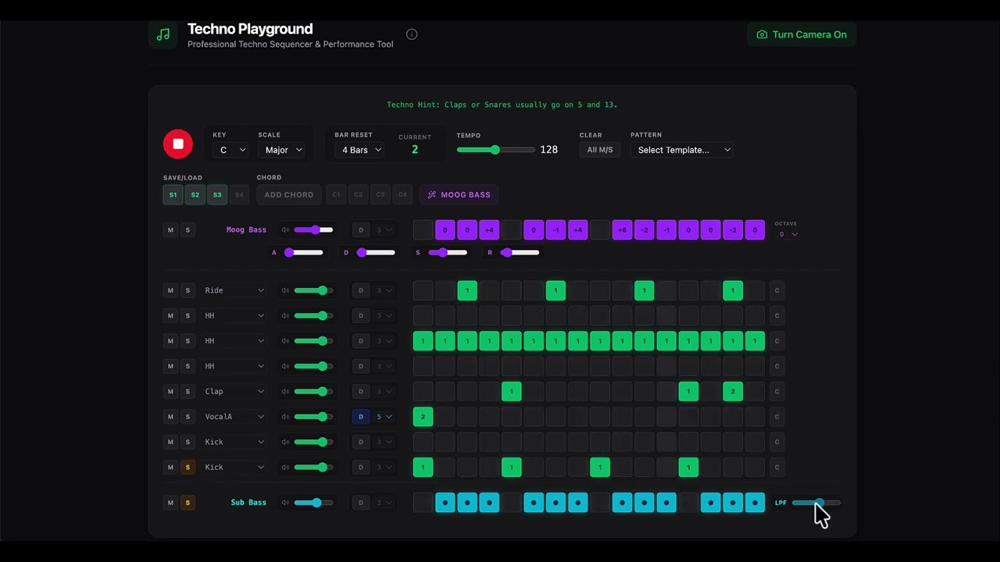The image size is (1000, 562).
Task: Click the VocalA row volume speaker icon
Action: pyautogui.click(x=285, y=417)
